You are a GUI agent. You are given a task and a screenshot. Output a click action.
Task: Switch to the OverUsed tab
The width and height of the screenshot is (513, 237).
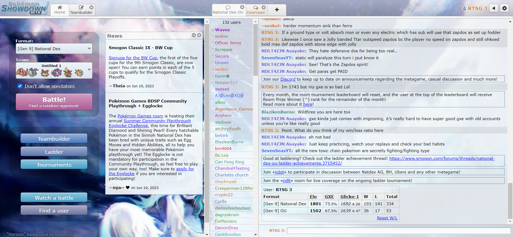(x=255, y=10)
